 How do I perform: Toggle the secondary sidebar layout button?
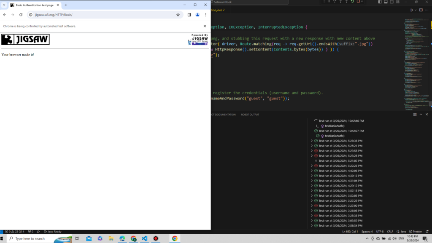coord(391,2)
